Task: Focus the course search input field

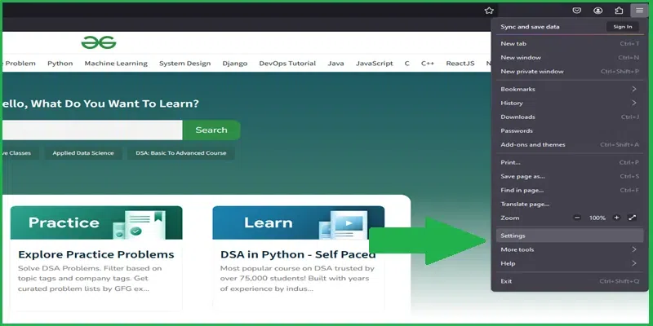Action: [x=92, y=130]
